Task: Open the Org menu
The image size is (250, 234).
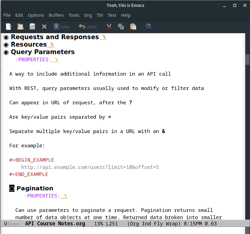Action: click(x=88, y=15)
